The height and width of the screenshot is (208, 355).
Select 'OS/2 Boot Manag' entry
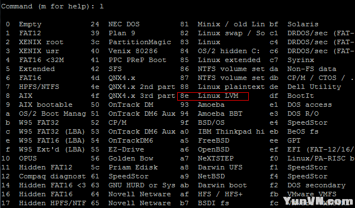coord(53,114)
